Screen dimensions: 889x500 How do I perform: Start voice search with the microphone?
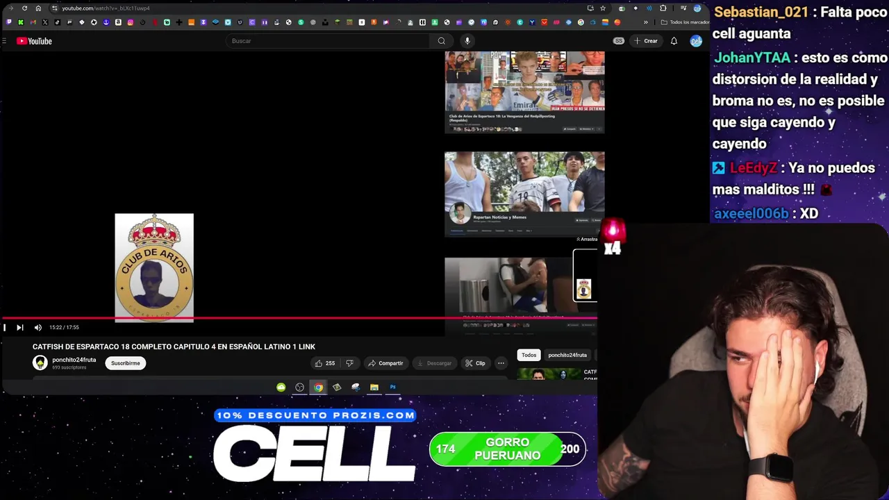(467, 41)
